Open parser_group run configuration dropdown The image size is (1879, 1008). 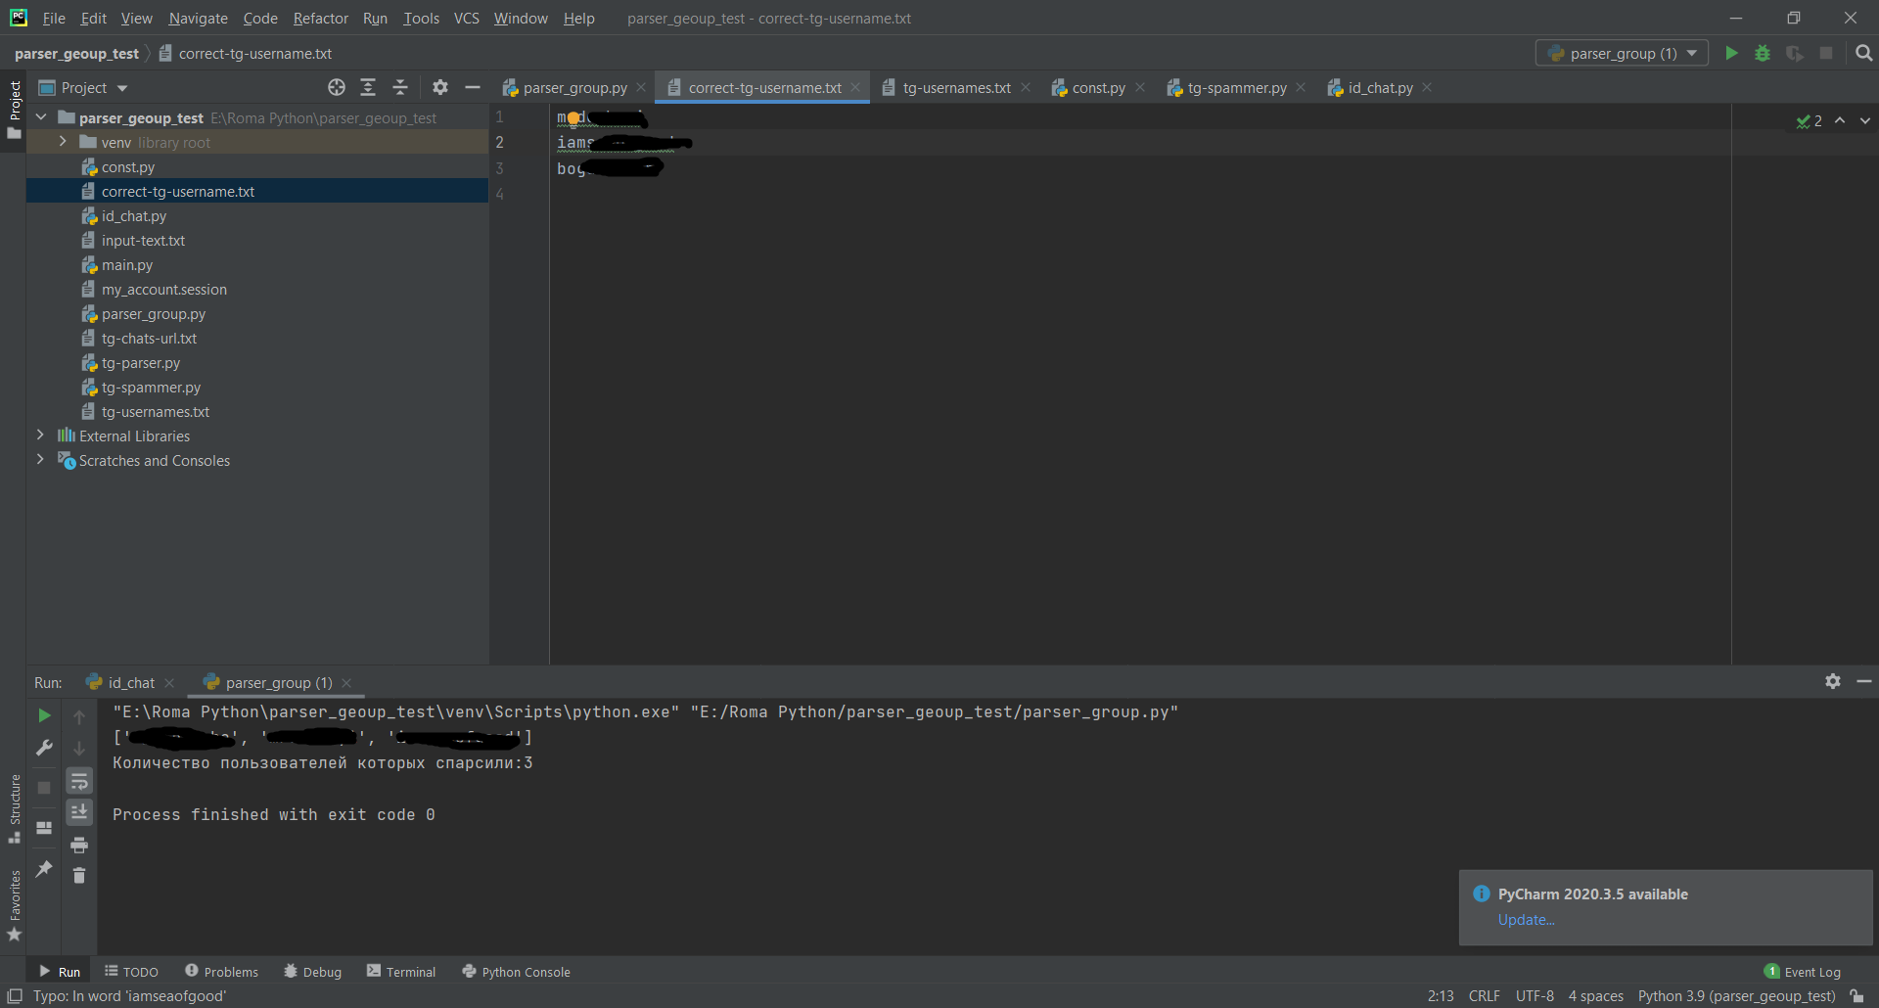(1622, 53)
